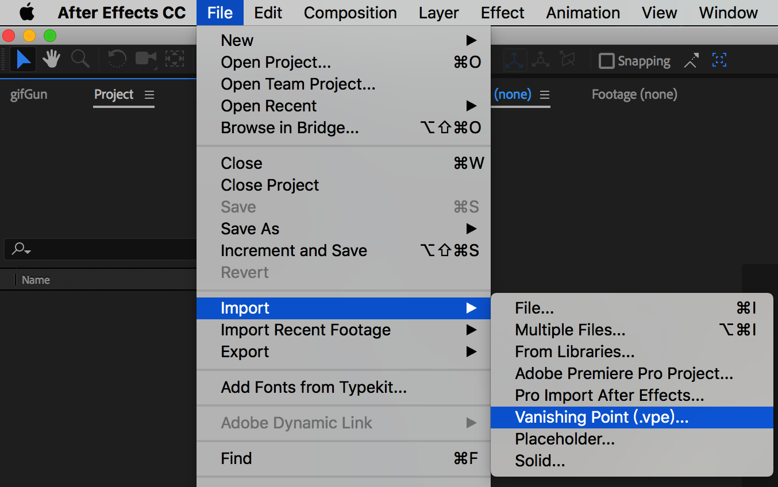Choose World Axis mode icon
Image resolution: width=778 pixels, height=487 pixels.
[x=541, y=60]
